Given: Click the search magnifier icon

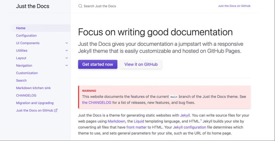Looking at the screenshot, I should (x=80, y=6).
